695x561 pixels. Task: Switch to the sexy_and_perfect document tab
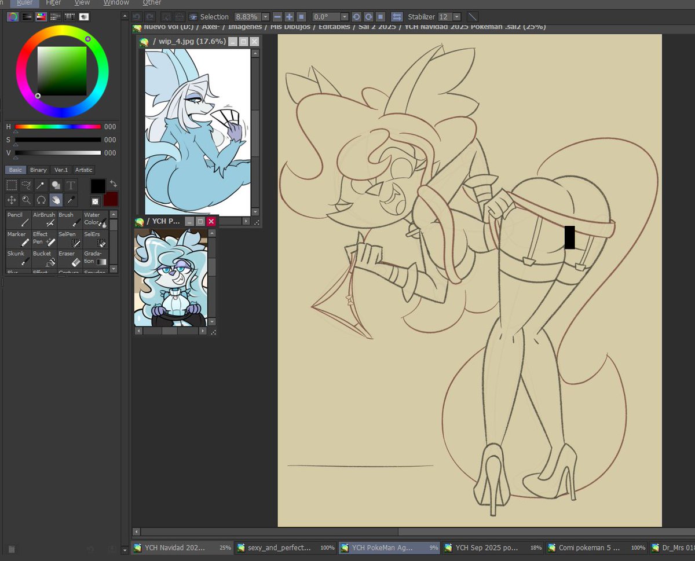click(286, 548)
